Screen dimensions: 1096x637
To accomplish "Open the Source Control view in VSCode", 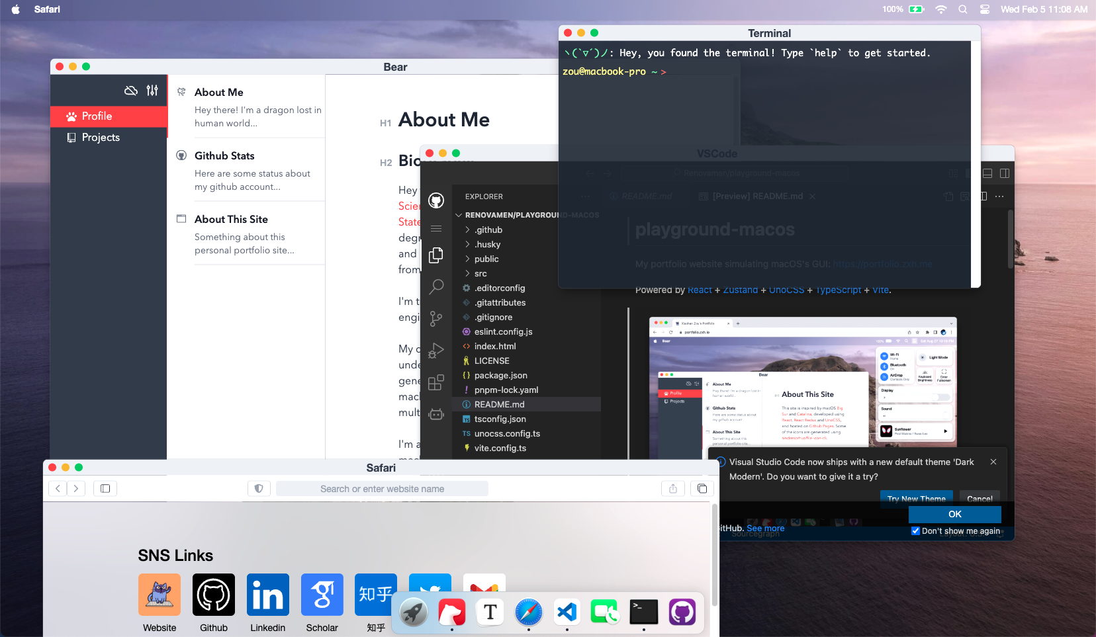I will tap(436, 318).
